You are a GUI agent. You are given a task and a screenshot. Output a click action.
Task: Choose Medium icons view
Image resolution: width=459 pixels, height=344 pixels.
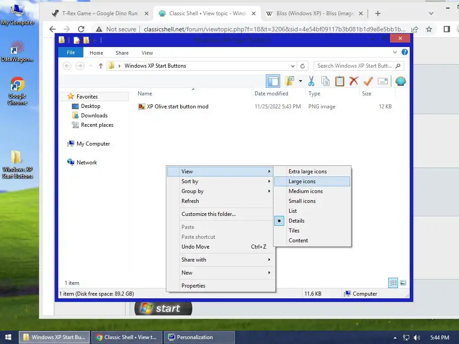[x=312, y=191]
